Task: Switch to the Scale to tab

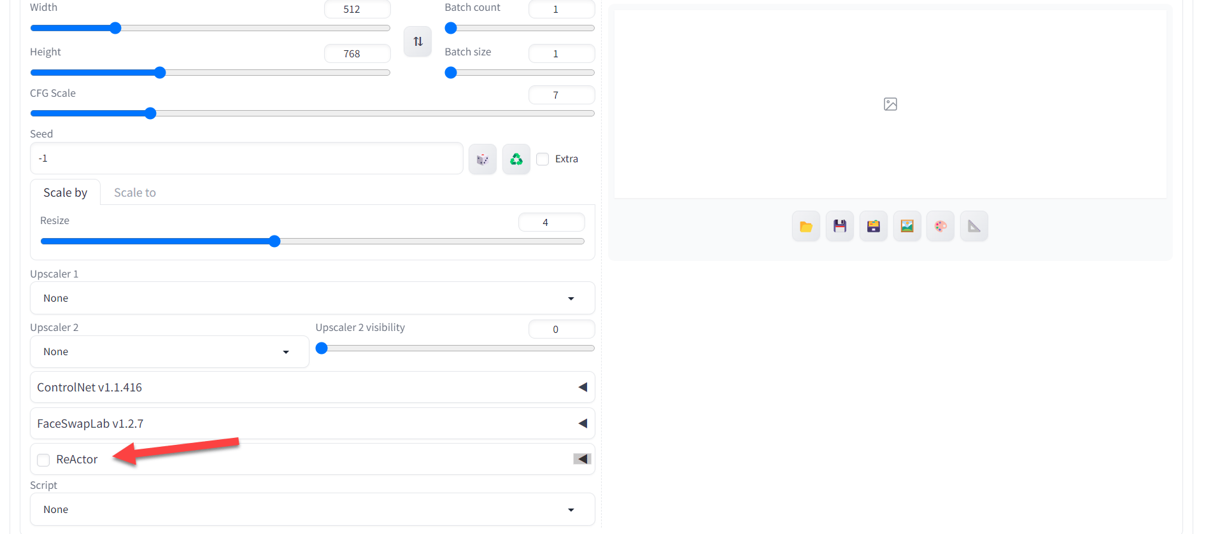Action: click(135, 193)
